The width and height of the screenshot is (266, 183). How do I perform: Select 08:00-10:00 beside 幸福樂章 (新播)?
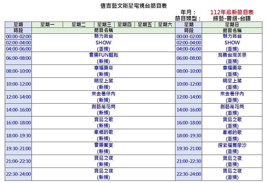point(18,71)
